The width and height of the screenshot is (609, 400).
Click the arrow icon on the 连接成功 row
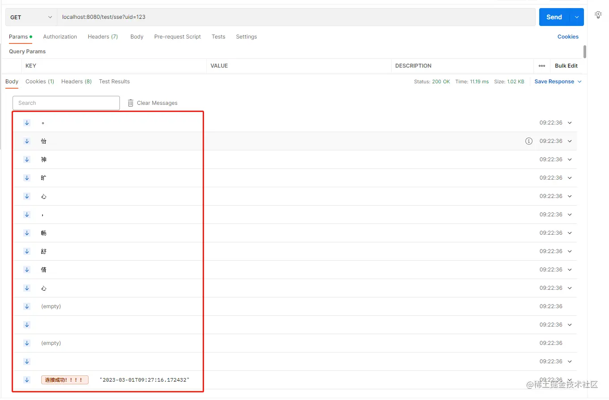pos(27,380)
